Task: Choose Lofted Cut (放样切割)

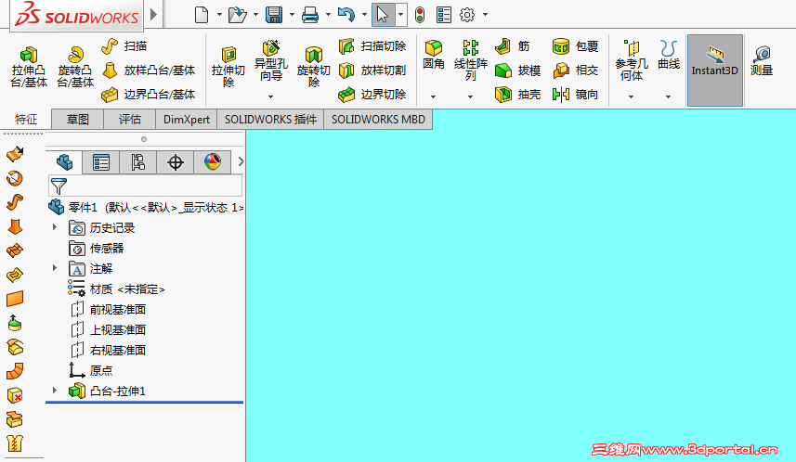Action: [372, 71]
